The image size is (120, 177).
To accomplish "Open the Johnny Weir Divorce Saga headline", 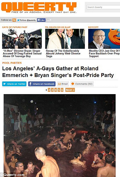I will [x=63, y=54].
